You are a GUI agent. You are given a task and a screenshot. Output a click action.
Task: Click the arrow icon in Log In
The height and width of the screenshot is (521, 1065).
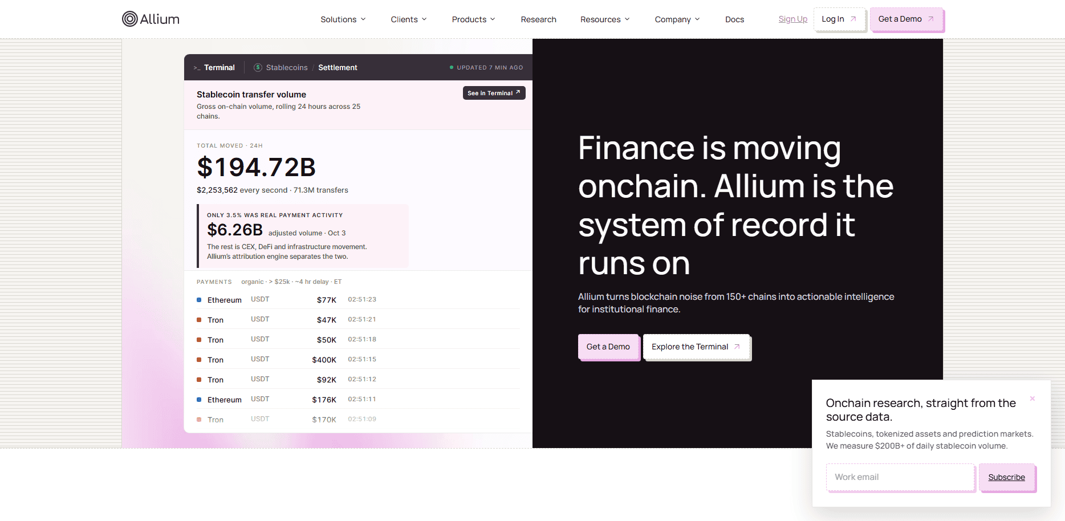point(853,19)
